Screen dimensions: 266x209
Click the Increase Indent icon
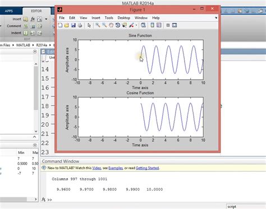click(x=33, y=33)
